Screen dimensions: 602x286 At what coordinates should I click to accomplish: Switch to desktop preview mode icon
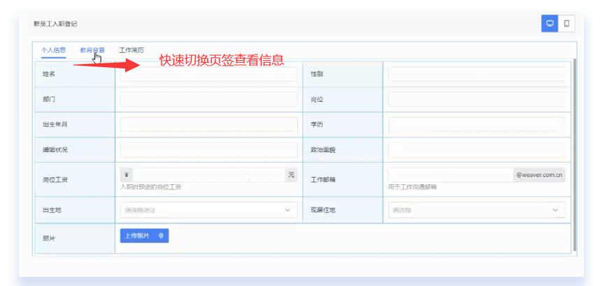550,24
